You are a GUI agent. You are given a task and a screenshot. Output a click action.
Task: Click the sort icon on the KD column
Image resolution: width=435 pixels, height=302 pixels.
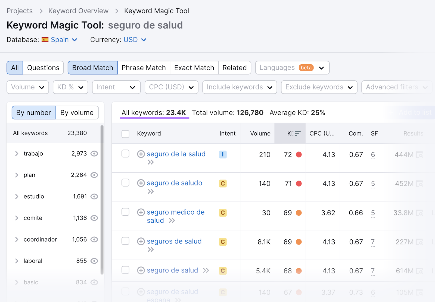[x=298, y=133]
